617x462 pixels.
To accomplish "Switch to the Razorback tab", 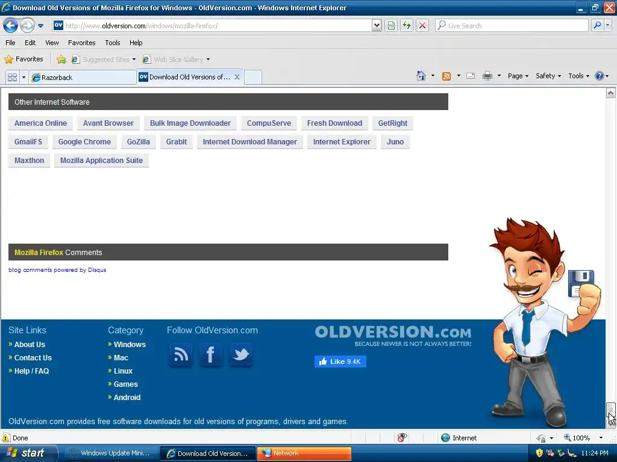I will click(x=83, y=78).
